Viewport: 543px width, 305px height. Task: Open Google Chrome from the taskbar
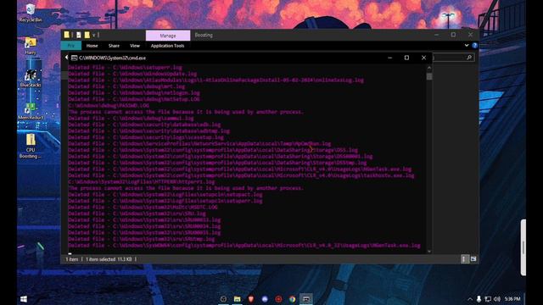(292, 299)
